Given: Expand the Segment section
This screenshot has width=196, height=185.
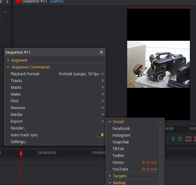Looking at the screenshot, I should [8, 60].
